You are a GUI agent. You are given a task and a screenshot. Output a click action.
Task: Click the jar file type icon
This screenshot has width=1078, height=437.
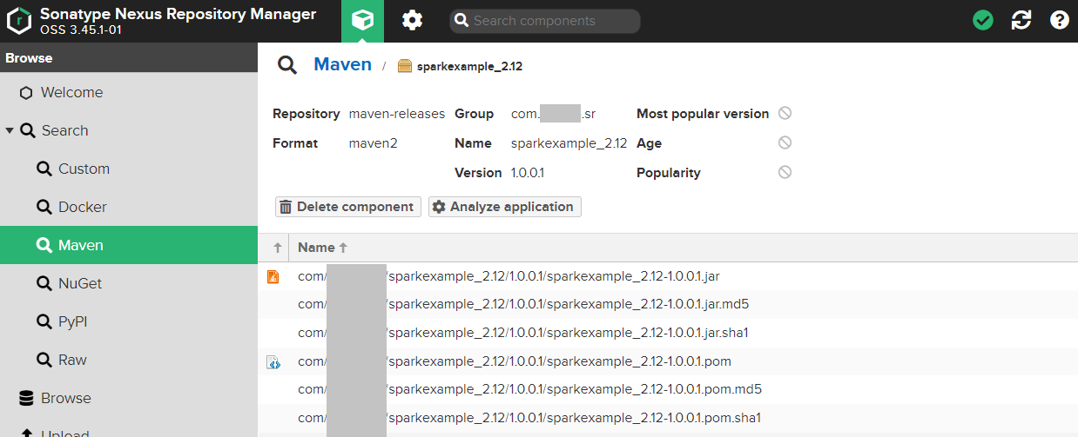click(273, 277)
